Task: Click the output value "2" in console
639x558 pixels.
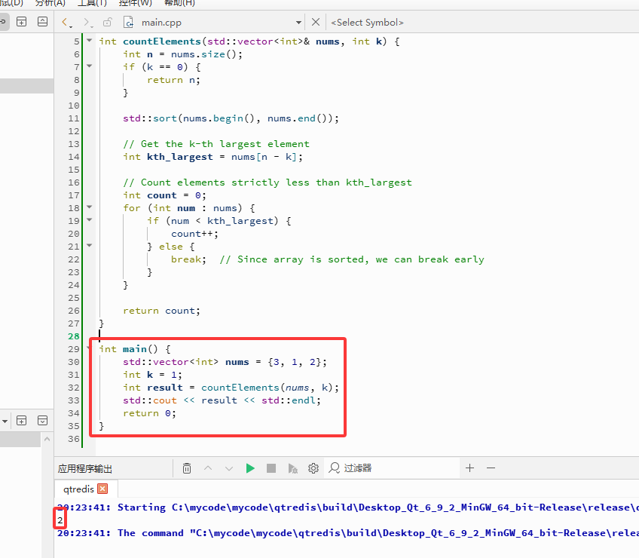Action: point(60,520)
